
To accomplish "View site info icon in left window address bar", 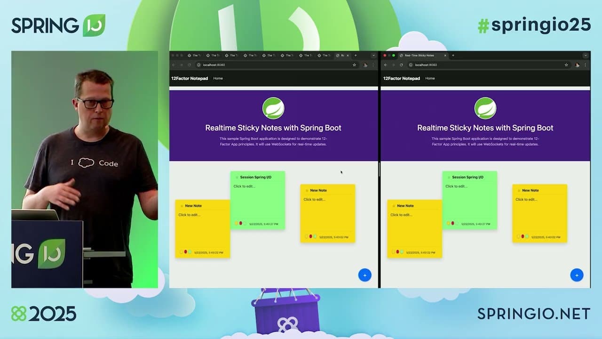I will click(x=199, y=65).
